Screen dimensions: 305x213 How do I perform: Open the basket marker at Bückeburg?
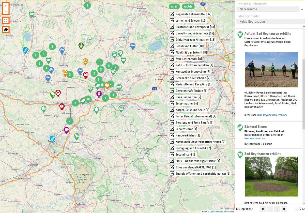[x=119, y=87]
